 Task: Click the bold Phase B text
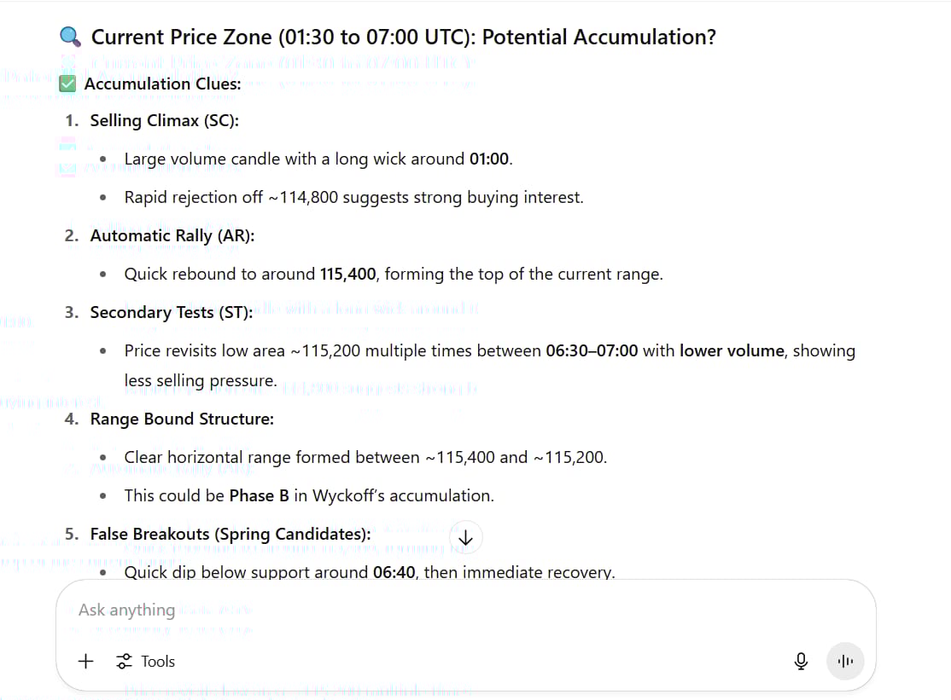(x=259, y=495)
